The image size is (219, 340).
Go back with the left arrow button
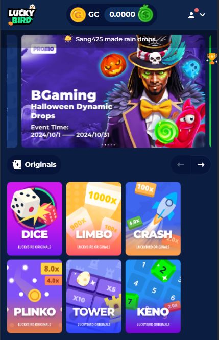tap(180, 165)
